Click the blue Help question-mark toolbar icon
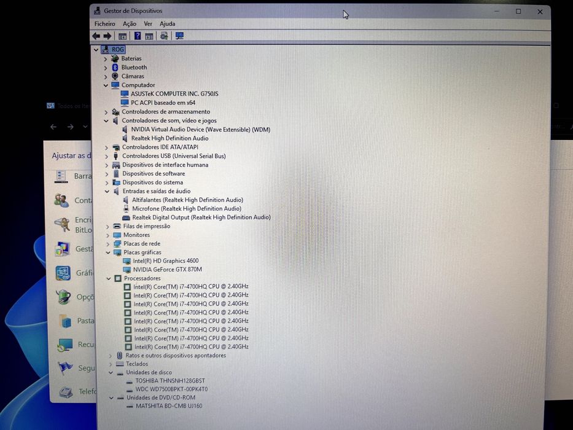The height and width of the screenshot is (430, 573). click(x=138, y=36)
